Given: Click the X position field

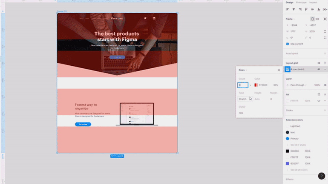Looking at the screenshot, I should tap(294, 25).
